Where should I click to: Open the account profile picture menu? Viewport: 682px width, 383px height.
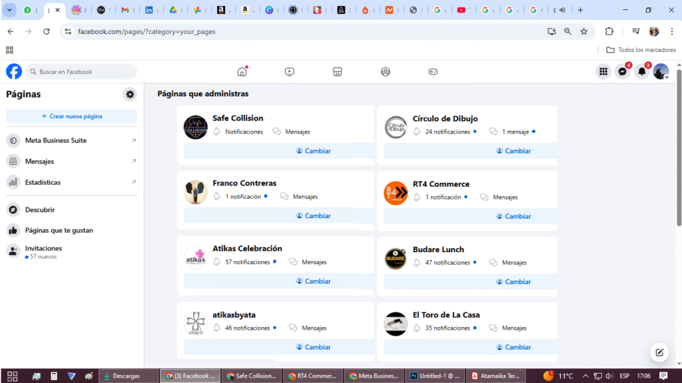661,72
